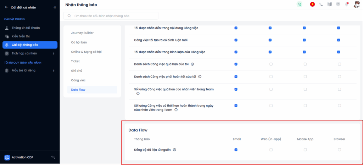The width and height of the screenshot is (363, 165).
Task: Open the contact book icon
Action: 329,4
